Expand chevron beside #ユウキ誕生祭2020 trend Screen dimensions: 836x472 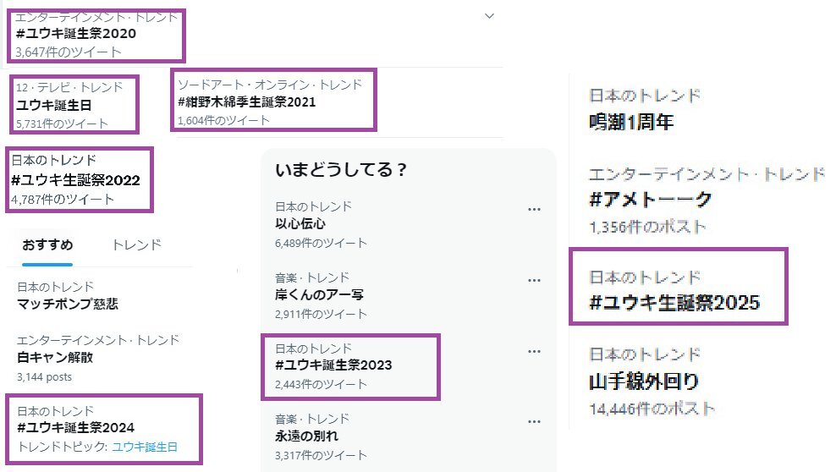pyautogui.click(x=489, y=16)
